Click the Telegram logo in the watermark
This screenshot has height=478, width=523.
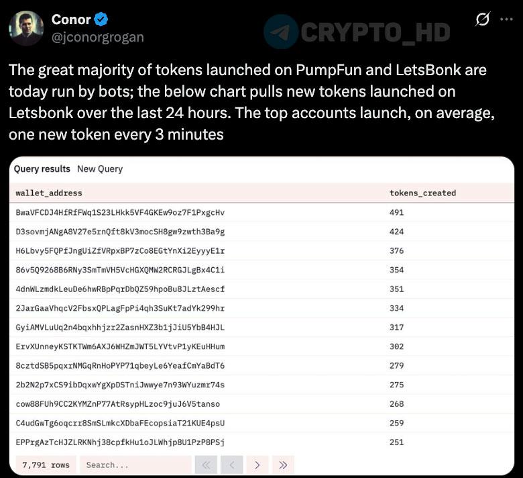[281, 32]
